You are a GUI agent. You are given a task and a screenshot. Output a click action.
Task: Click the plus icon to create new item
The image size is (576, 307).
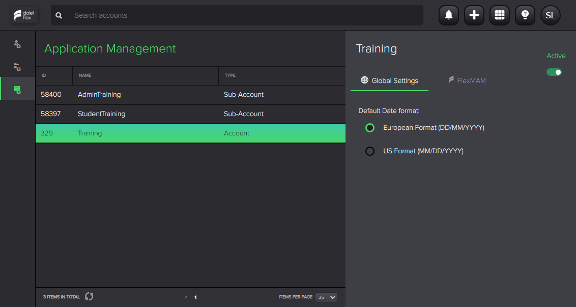coord(474,15)
